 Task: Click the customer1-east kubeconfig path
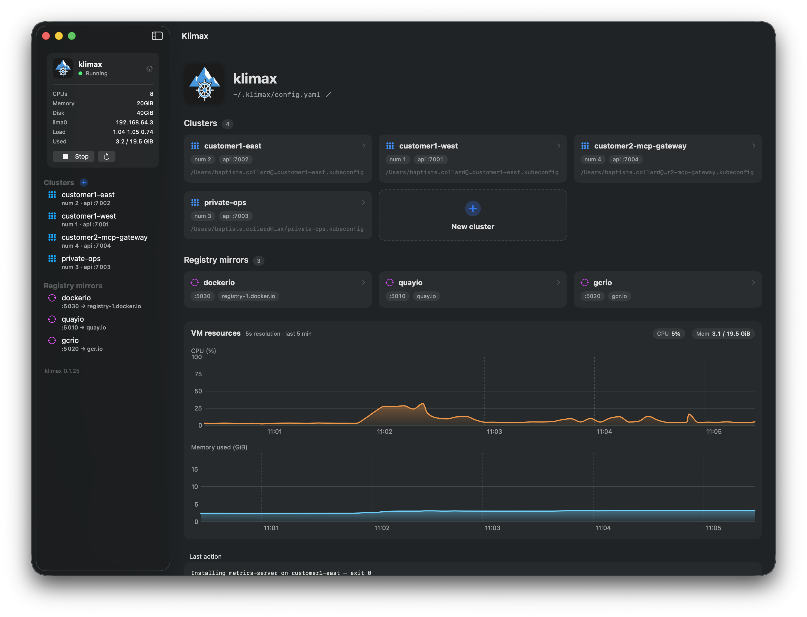click(277, 172)
